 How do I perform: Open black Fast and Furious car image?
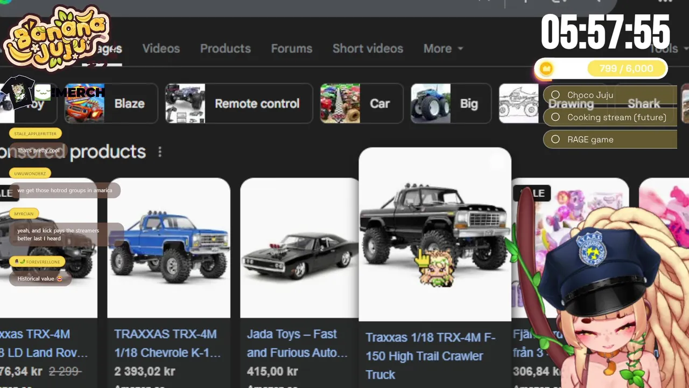pyautogui.click(x=299, y=248)
